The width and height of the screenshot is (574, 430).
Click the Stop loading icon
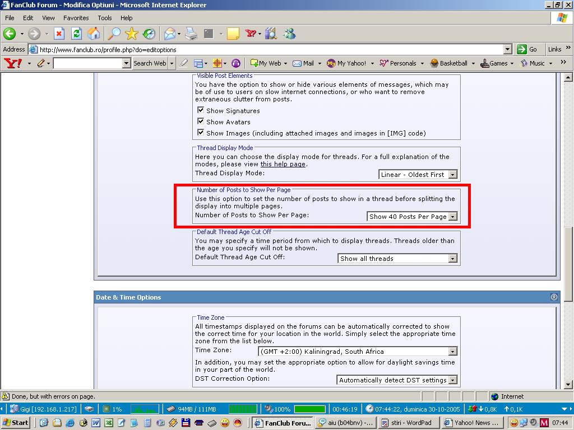click(59, 34)
